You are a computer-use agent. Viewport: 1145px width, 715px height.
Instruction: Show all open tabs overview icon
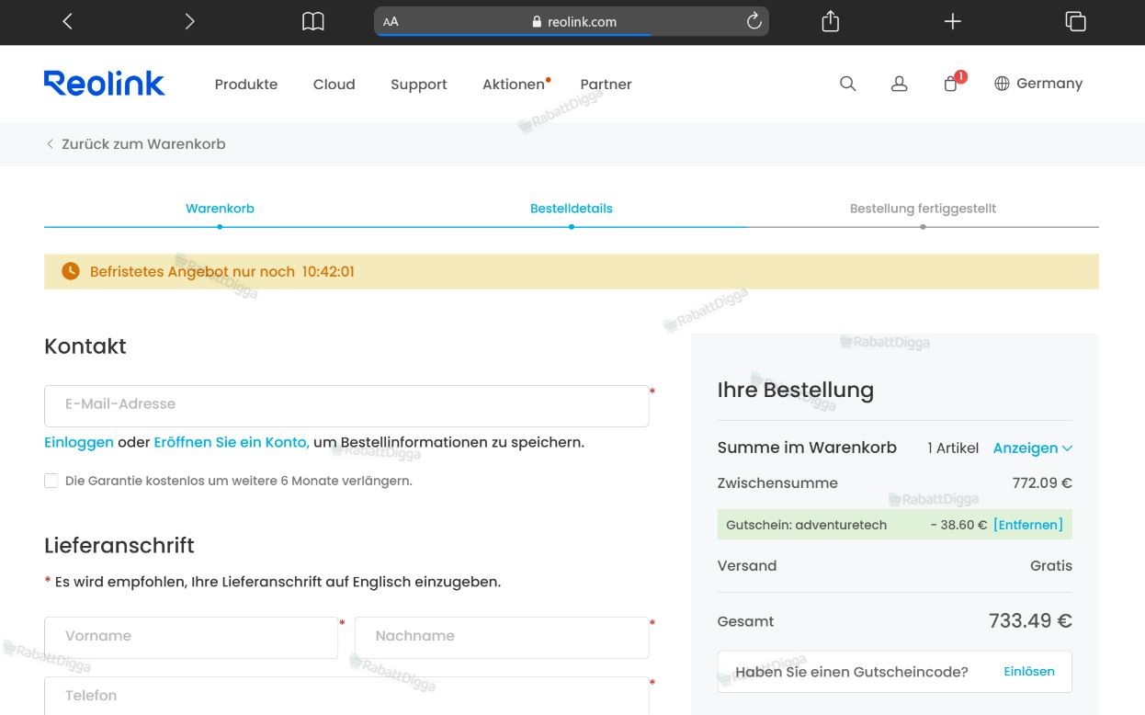[1075, 21]
